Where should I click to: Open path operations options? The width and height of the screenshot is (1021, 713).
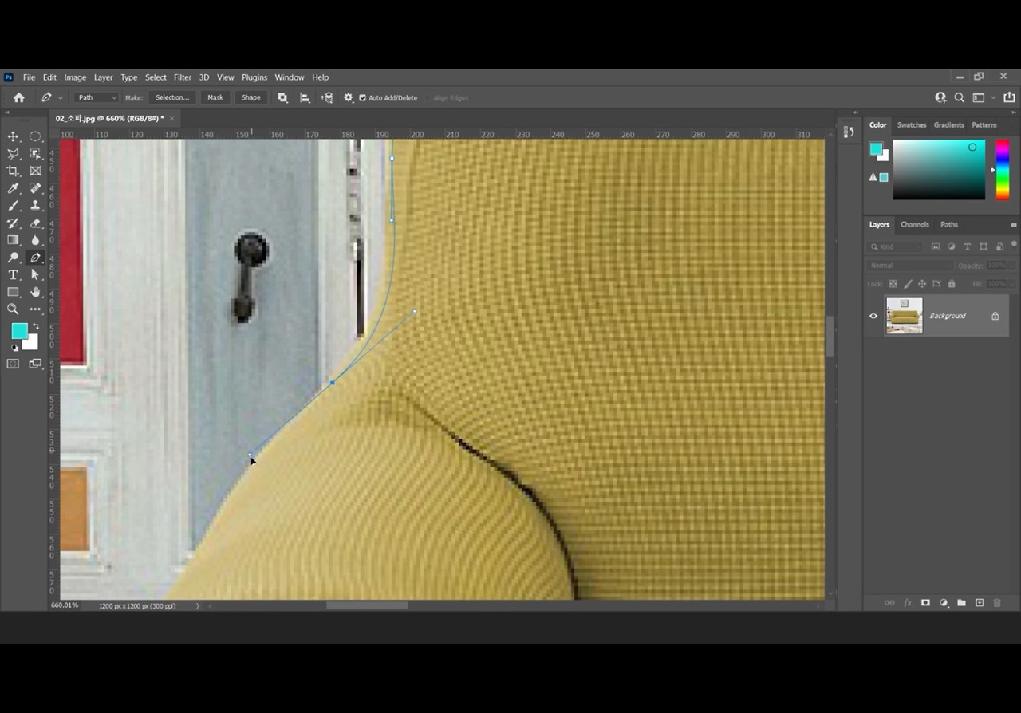(282, 97)
